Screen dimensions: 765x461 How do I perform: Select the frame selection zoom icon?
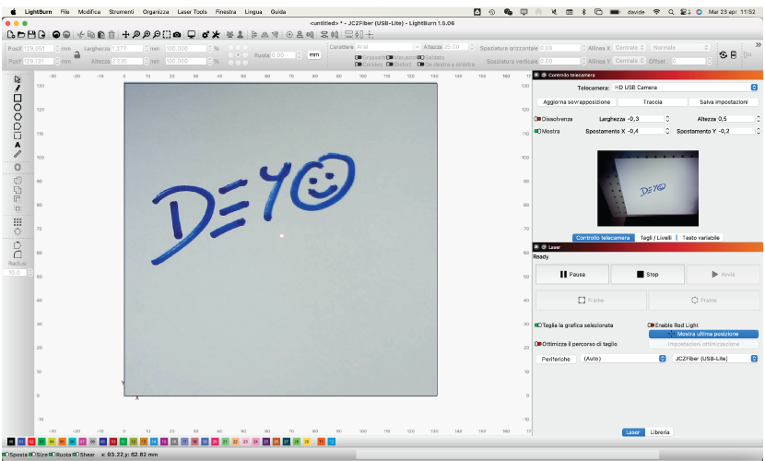point(167,35)
